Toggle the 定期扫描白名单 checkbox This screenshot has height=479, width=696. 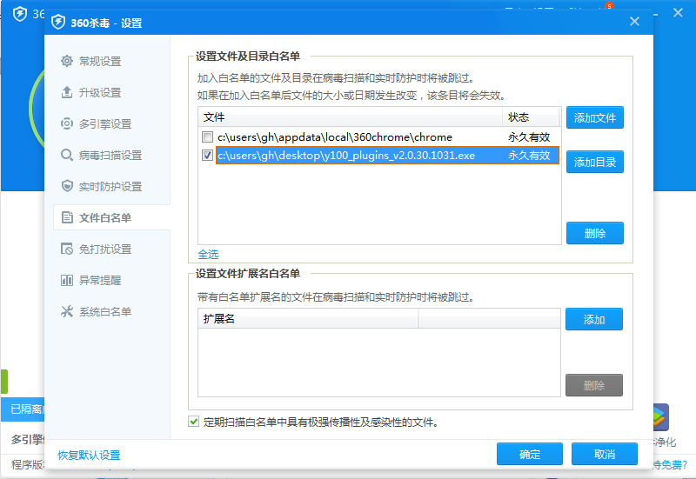[193, 422]
